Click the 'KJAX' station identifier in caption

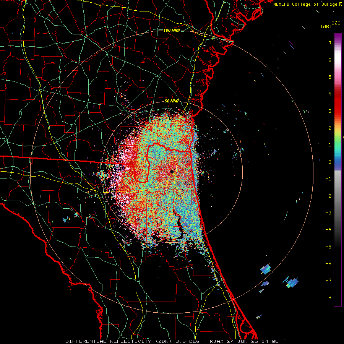point(217,341)
